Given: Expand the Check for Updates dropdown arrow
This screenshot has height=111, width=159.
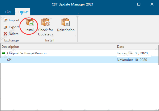Looking at the screenshot, I should click(52, 34).
